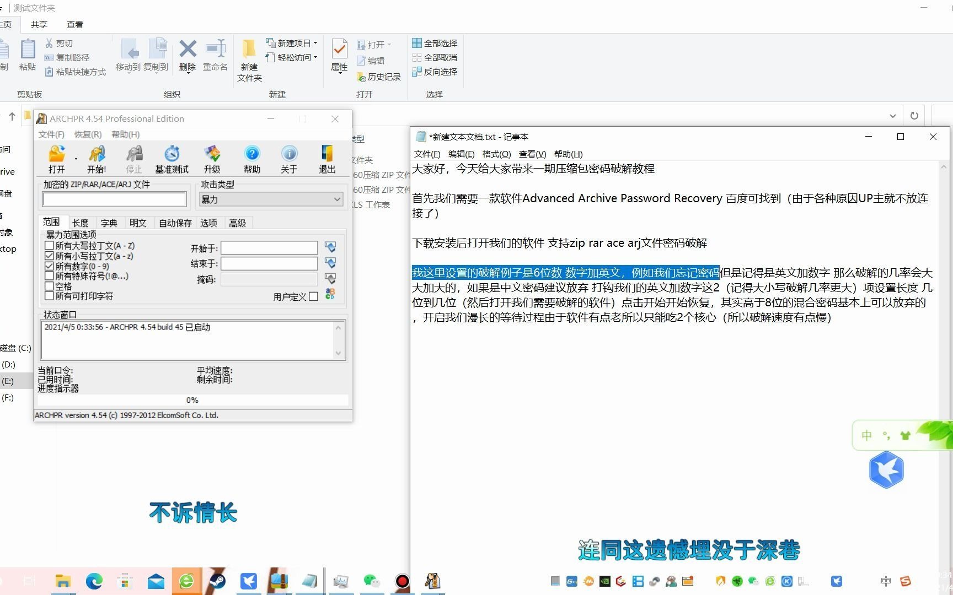Image resolution: width=953 pixels, height=595 pixels.
Task: Click the Open (打开) icon in ARCHPR toolbar
Action: tap(57, 159)
